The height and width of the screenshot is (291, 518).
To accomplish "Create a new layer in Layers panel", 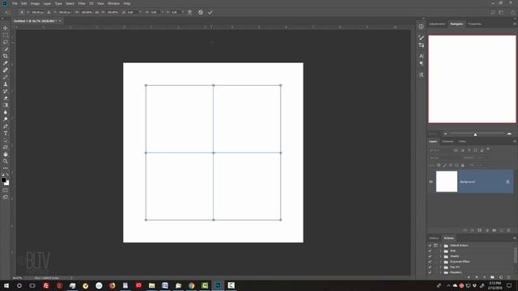I will coord(502,230).
